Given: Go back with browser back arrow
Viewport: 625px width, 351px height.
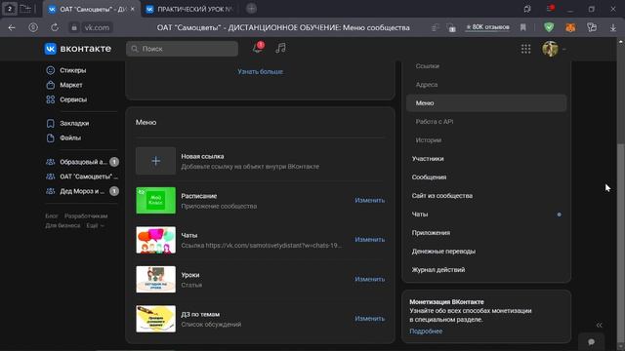Looking at the screenshot, I should [12, 27].
